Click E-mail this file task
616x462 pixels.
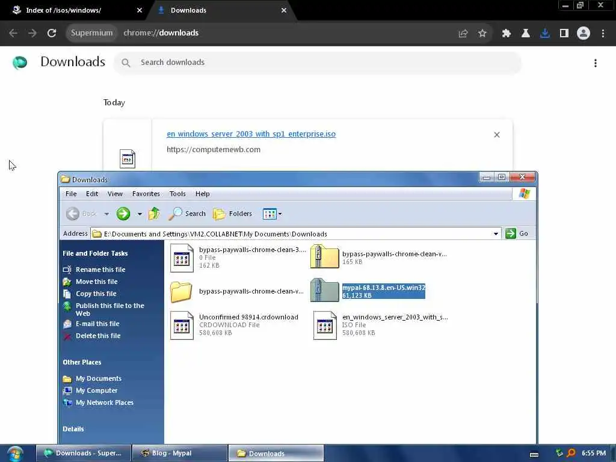(97, 324)
